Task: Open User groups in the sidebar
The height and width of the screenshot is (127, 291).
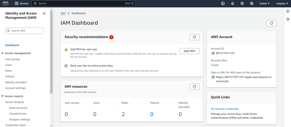Action: coord(13,59)
